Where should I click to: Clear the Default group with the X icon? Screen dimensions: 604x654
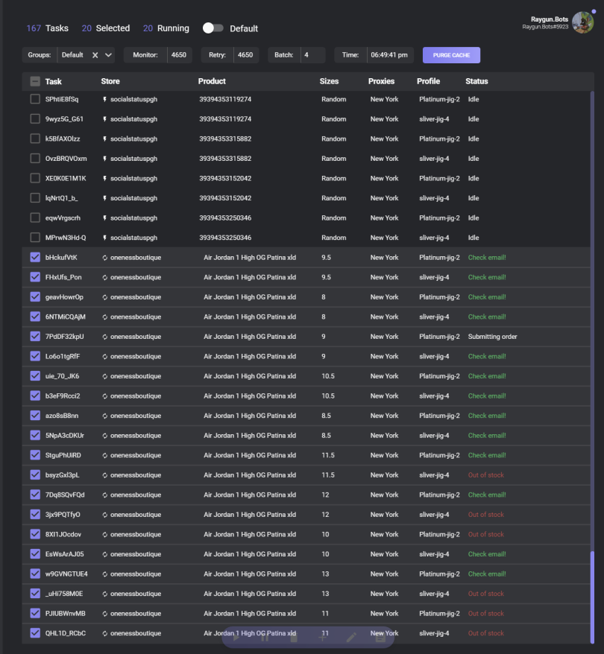click(95, 55)
